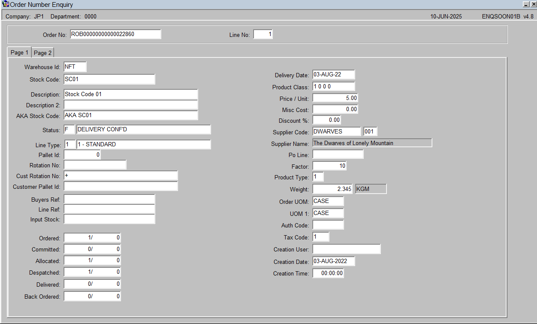Click the Allocated quantity field
The image size is (537, 324).
[x=92, y=260]
